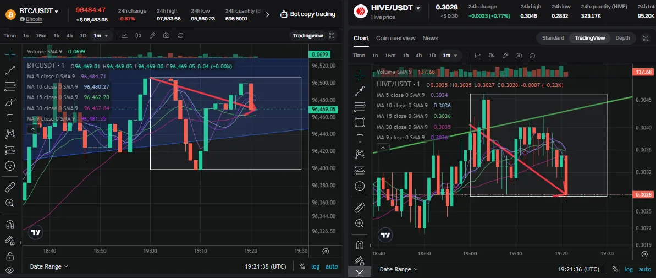656x278 pixels.
Task: Select text tool in BTC chart sidebar
Action: [10, 118]
